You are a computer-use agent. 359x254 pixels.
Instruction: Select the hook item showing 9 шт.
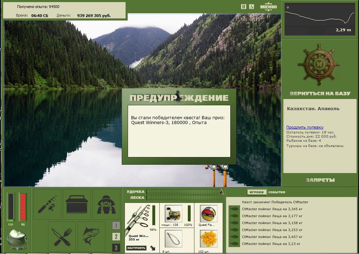click(174, 239)
